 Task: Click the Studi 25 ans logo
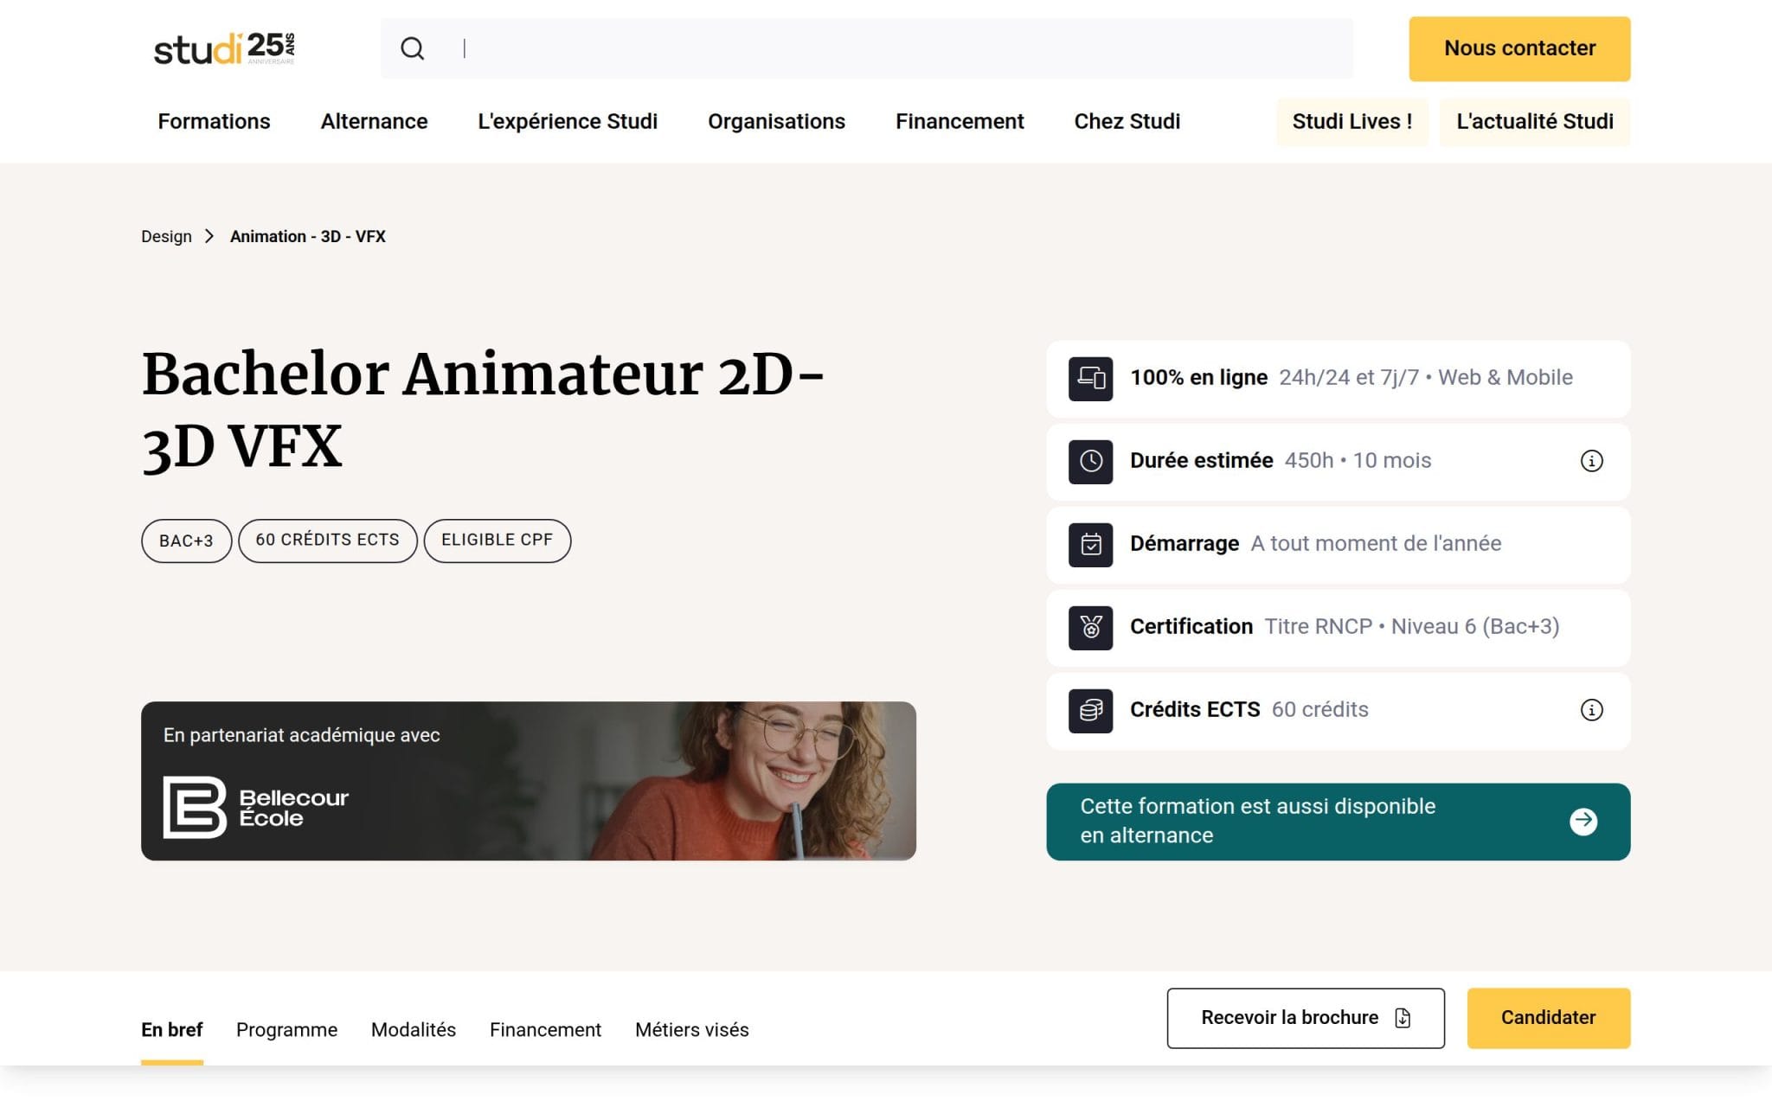tap(224, 48)
